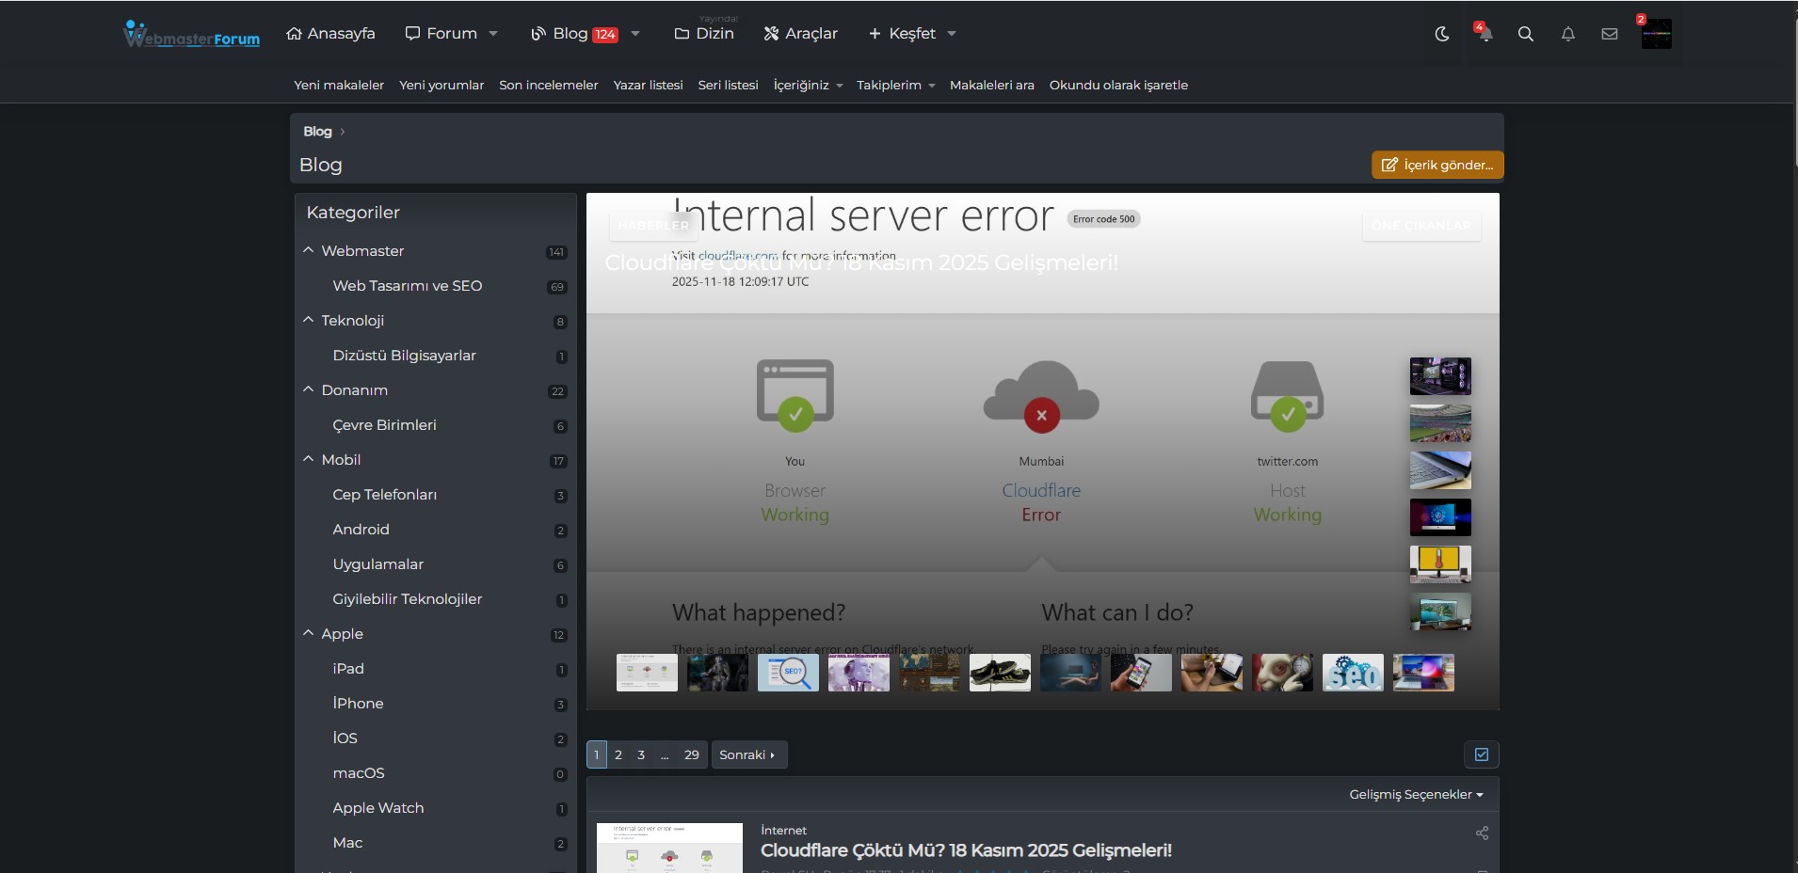The image size is (1798, 873).
Task: Click the share icon on article
Action: pyautogui.click(x=1482, y=833)
